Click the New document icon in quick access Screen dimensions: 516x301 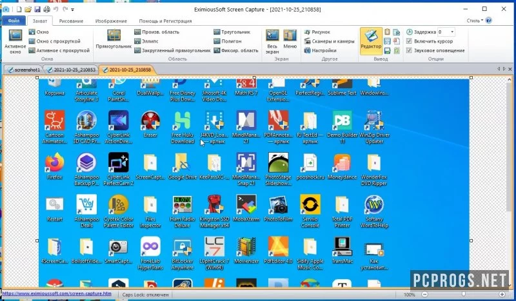coord(19,10)
